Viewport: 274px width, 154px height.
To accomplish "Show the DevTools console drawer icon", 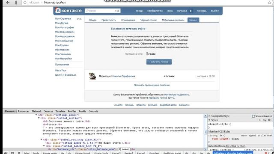I will [12, 153].
